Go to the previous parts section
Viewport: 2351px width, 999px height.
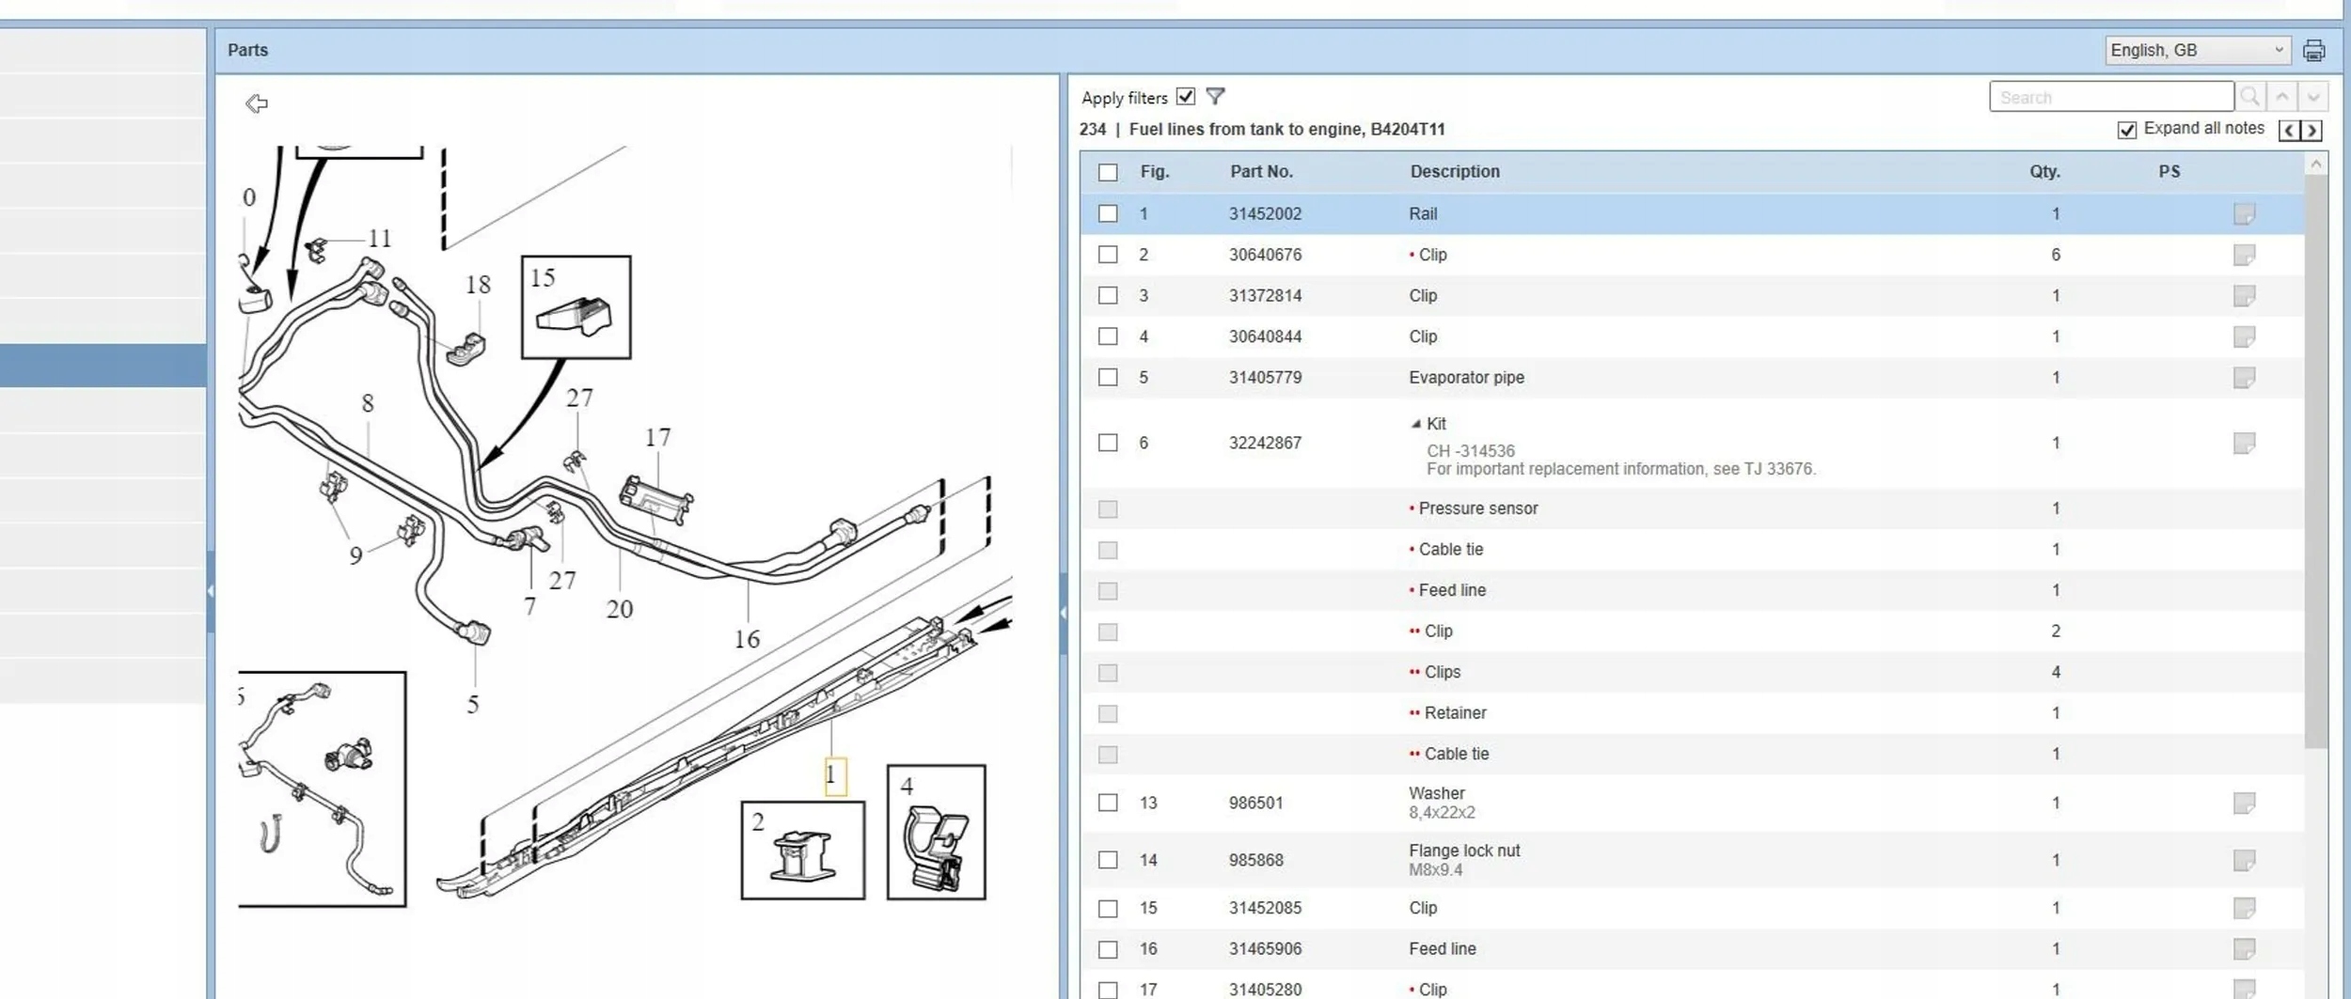click(2290, 131)
